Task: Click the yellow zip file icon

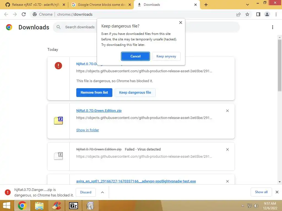Action: click(x=58, y=121)
